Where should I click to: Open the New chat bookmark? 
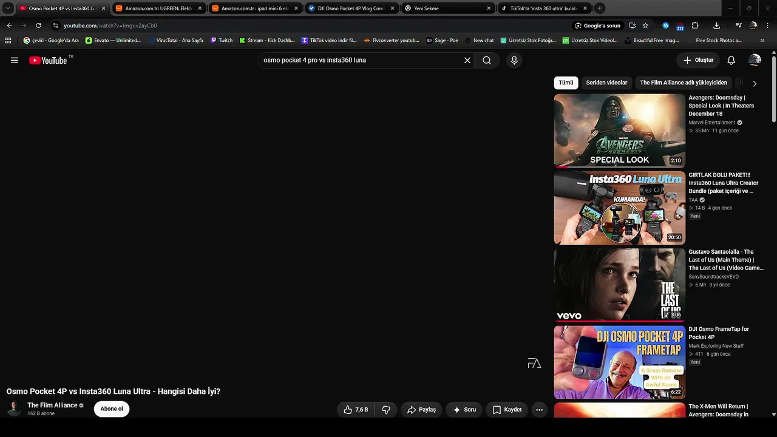(x=479, y=41)
